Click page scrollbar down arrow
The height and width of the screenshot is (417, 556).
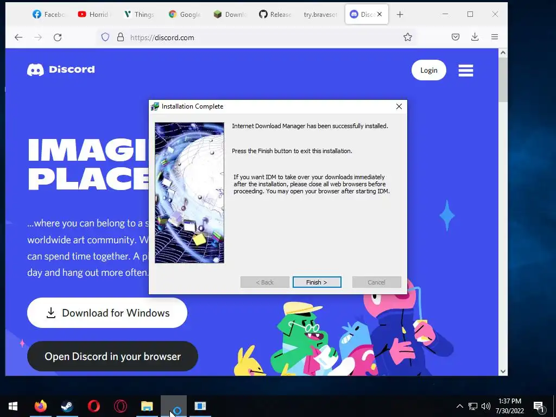click(x=503, y=371)
